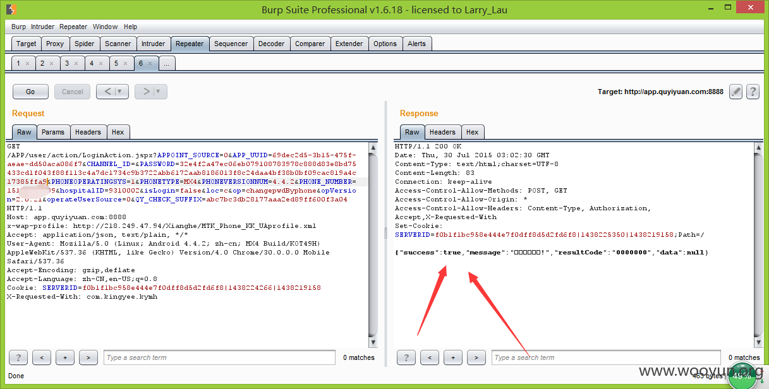
Task: Go to previous match in response search
Action: (x=430, y=357)
